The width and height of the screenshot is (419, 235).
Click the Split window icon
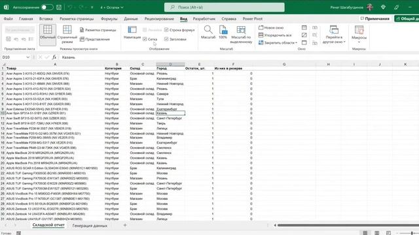304,27
